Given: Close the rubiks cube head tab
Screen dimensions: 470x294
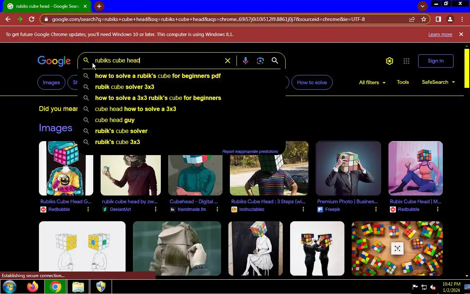Looking at the screenshot, I should (85, 6).
